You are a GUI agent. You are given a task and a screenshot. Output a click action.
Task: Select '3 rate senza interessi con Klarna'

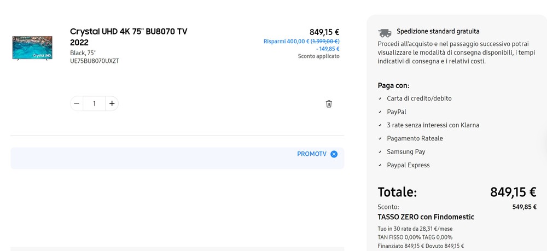[433, 125]
